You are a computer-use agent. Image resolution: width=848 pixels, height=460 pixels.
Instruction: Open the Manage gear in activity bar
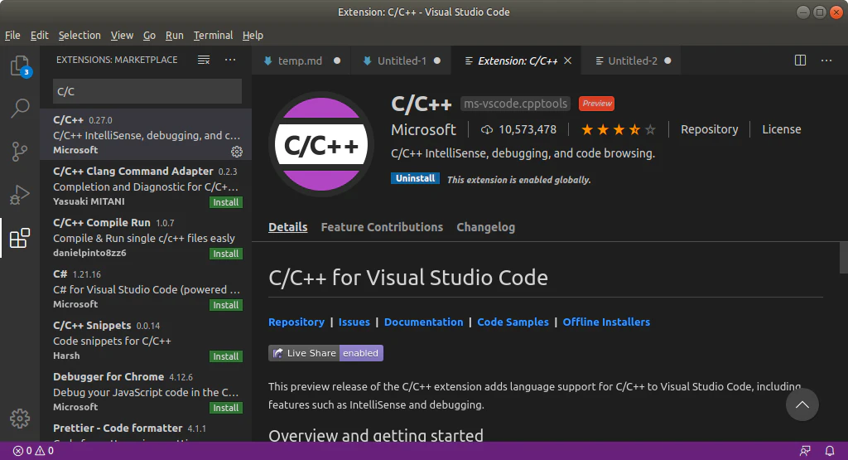coord(20,419)
